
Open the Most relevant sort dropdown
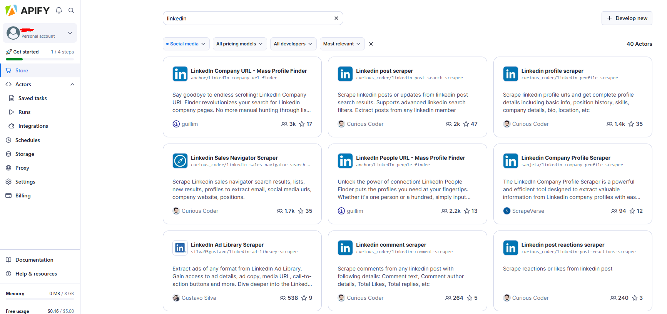(x=342, y=44)
